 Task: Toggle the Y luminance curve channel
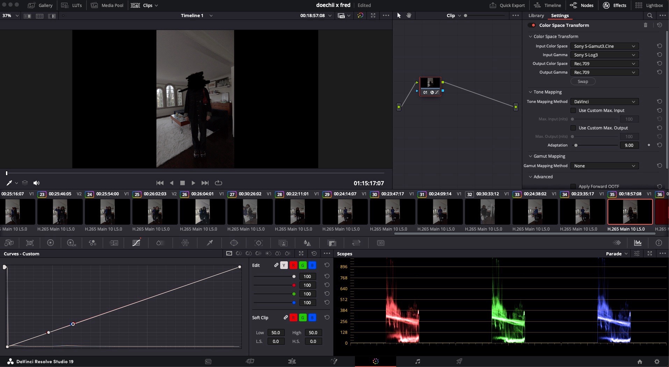(284, 265)
